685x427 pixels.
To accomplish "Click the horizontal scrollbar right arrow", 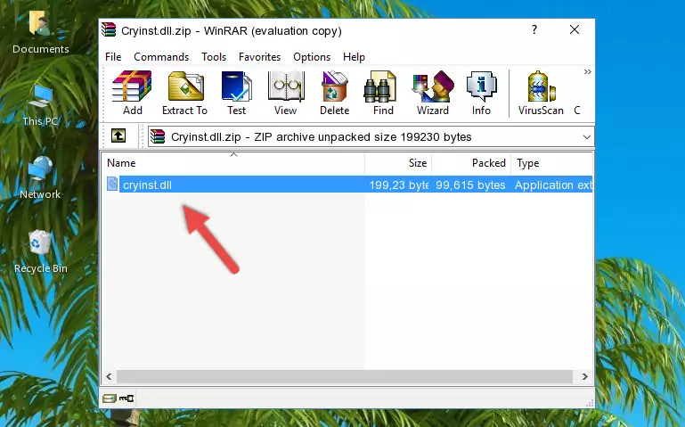I will pos(584,376).
